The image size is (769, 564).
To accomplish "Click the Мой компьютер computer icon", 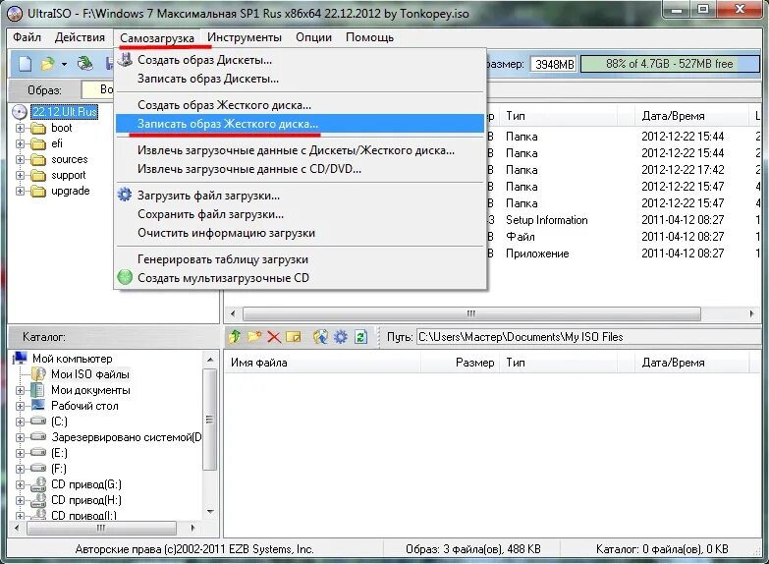I will [20, 358].
